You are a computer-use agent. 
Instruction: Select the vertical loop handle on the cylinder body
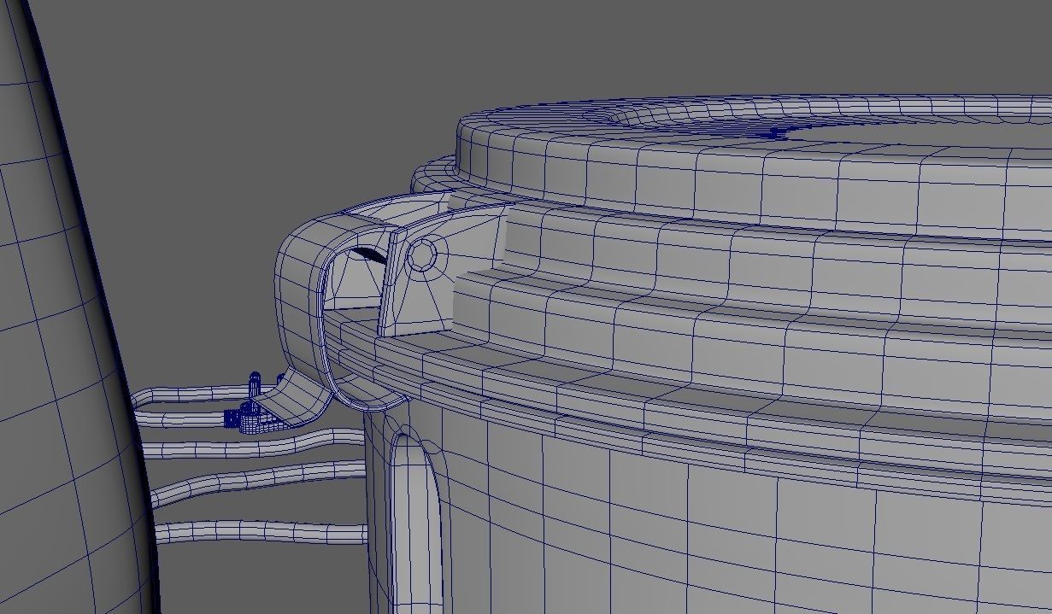(x=414, y=521)
